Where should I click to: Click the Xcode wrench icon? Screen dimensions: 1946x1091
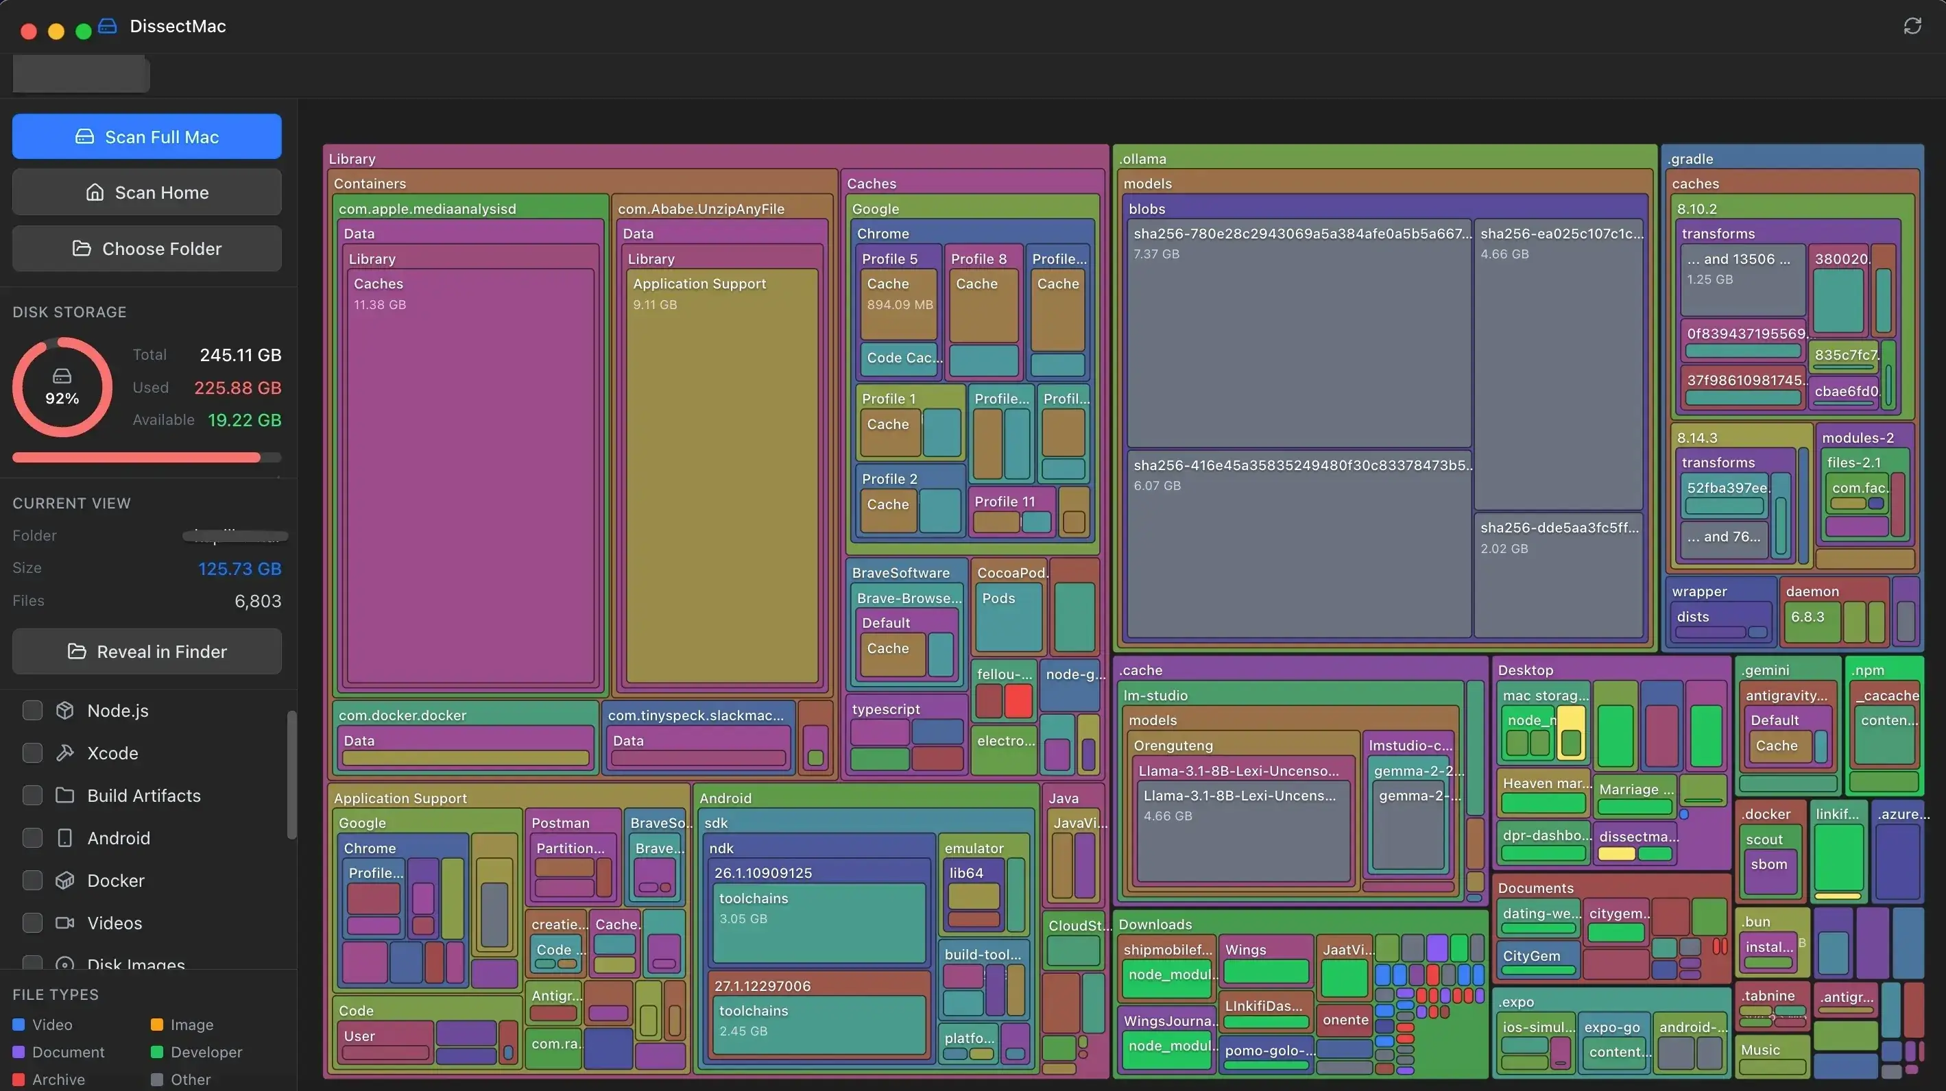[x=66, y=752]
